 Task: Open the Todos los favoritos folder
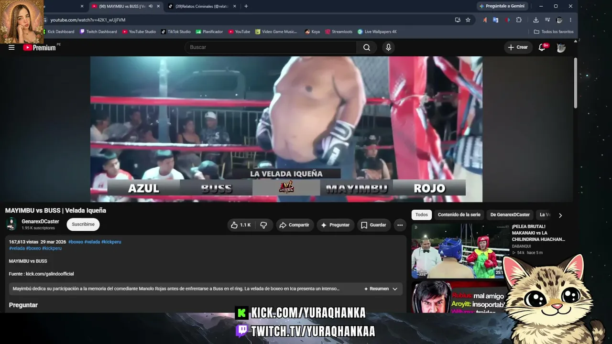pyautogui.click(x=554, y=32)
